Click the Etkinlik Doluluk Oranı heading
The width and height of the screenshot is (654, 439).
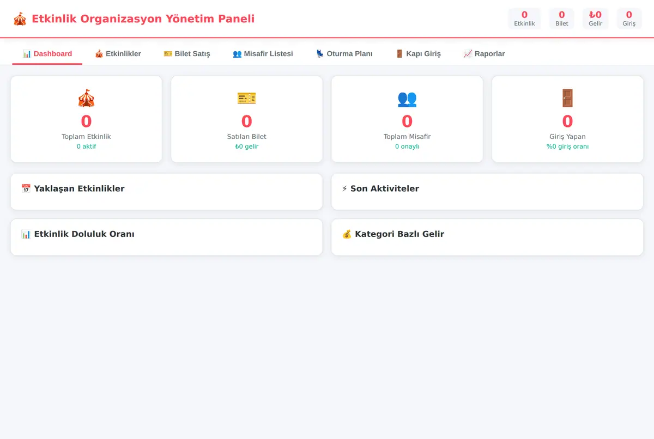[x=84, y=234]
